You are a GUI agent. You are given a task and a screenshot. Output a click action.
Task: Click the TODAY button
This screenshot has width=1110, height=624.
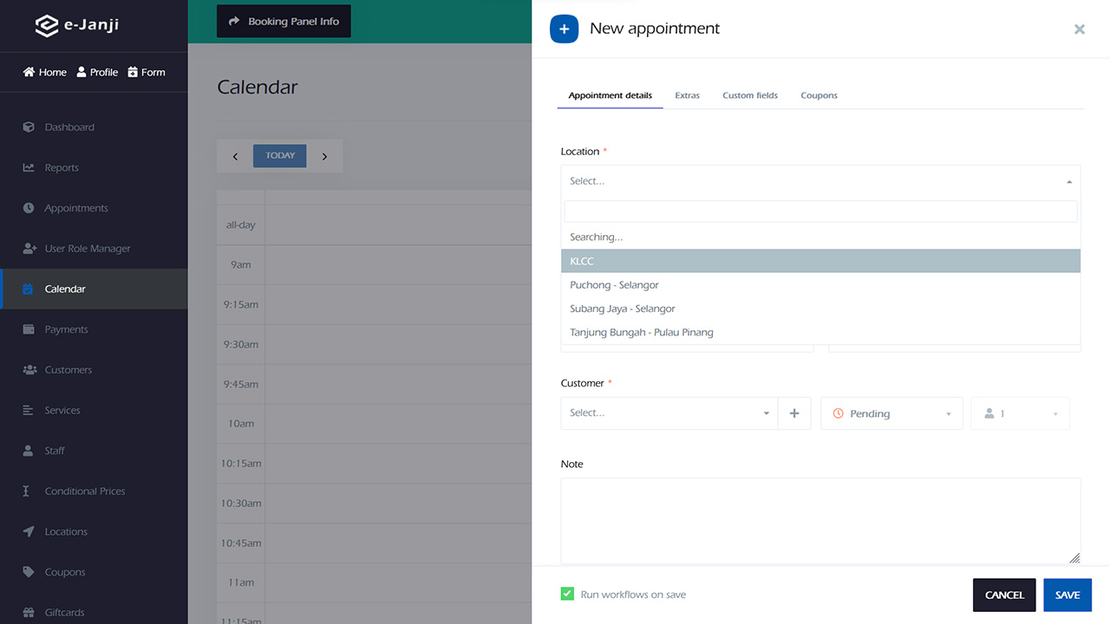pyautogui.click(x=280, y=156)
